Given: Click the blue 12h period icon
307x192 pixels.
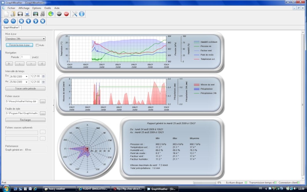Looking at the screenshot, I should click(6, 21).
